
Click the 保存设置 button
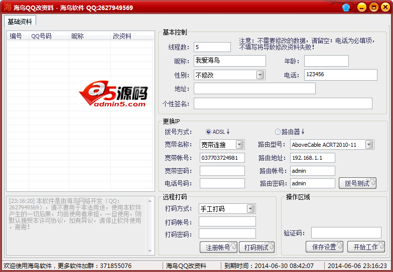tap(324, 247)
